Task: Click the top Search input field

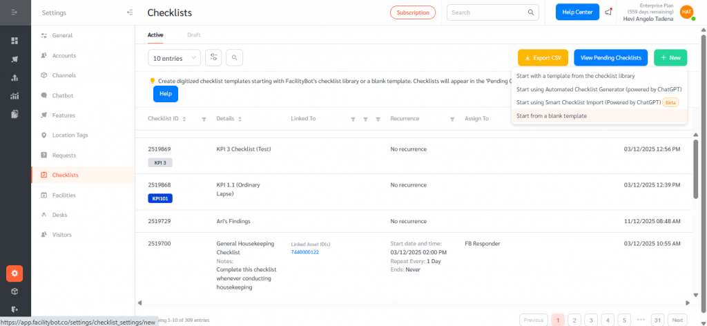Action: tap(488, 12)
